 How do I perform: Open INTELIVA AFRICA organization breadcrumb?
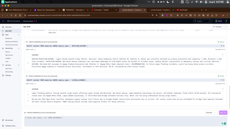tap(14, 21)
